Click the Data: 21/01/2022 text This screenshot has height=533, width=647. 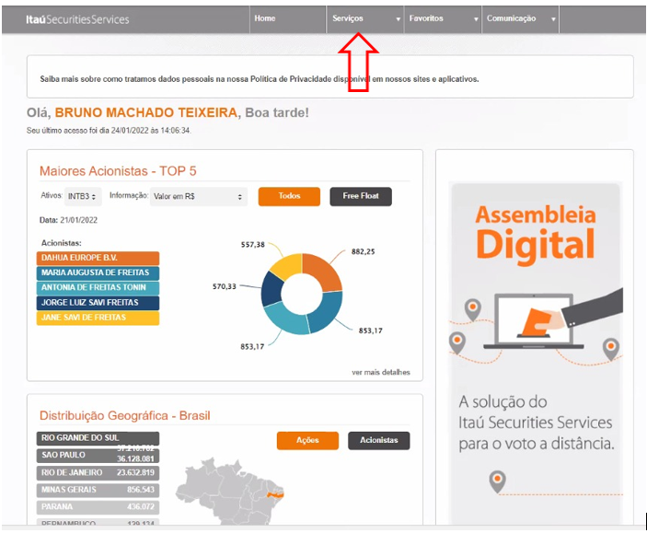click(x=68, y=220)
